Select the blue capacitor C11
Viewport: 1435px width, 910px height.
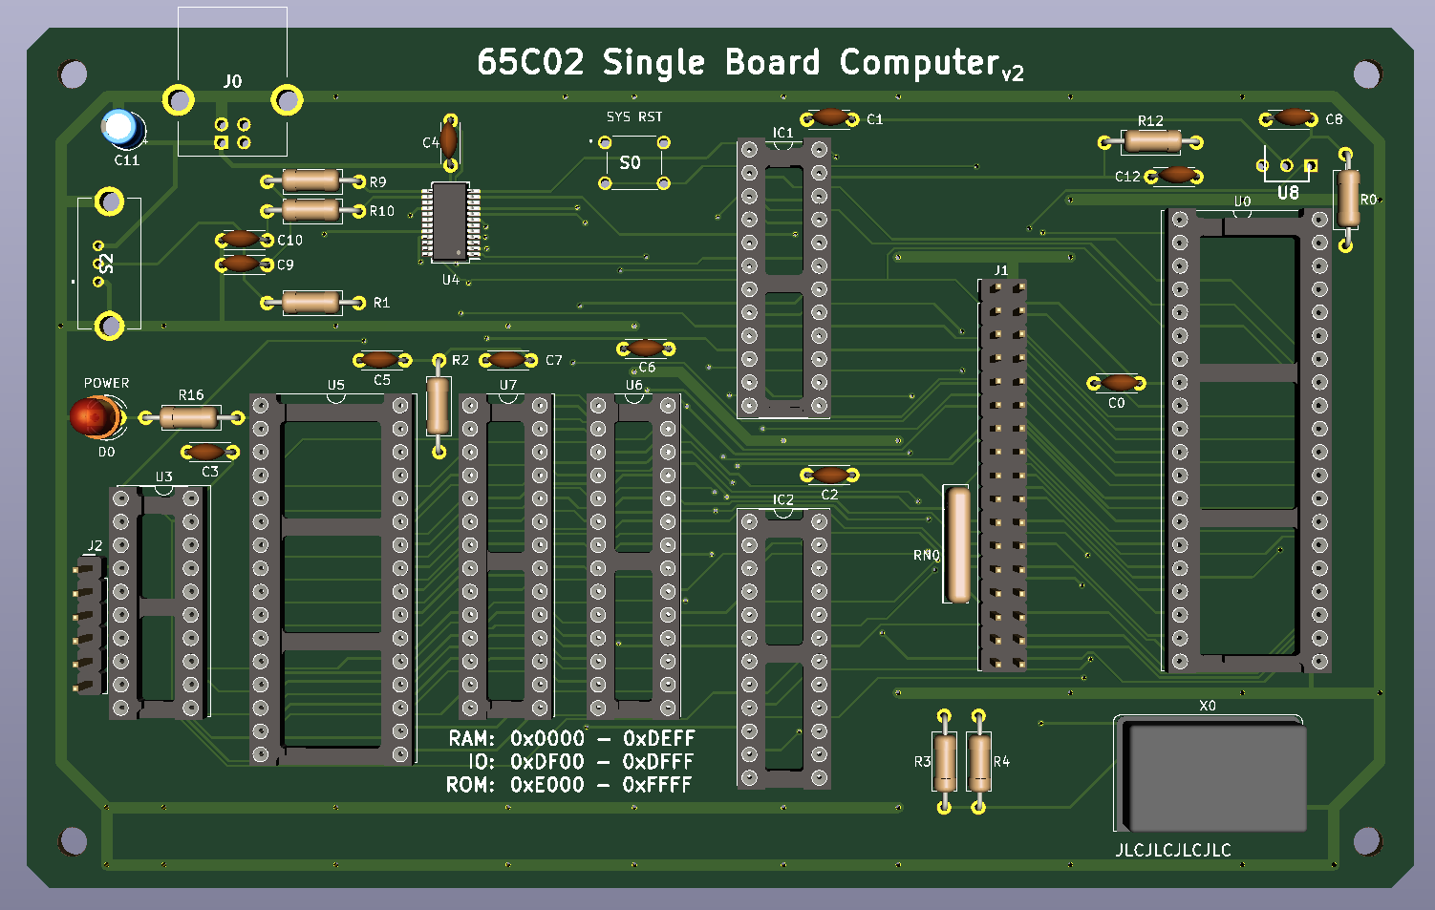pos(121,127)
